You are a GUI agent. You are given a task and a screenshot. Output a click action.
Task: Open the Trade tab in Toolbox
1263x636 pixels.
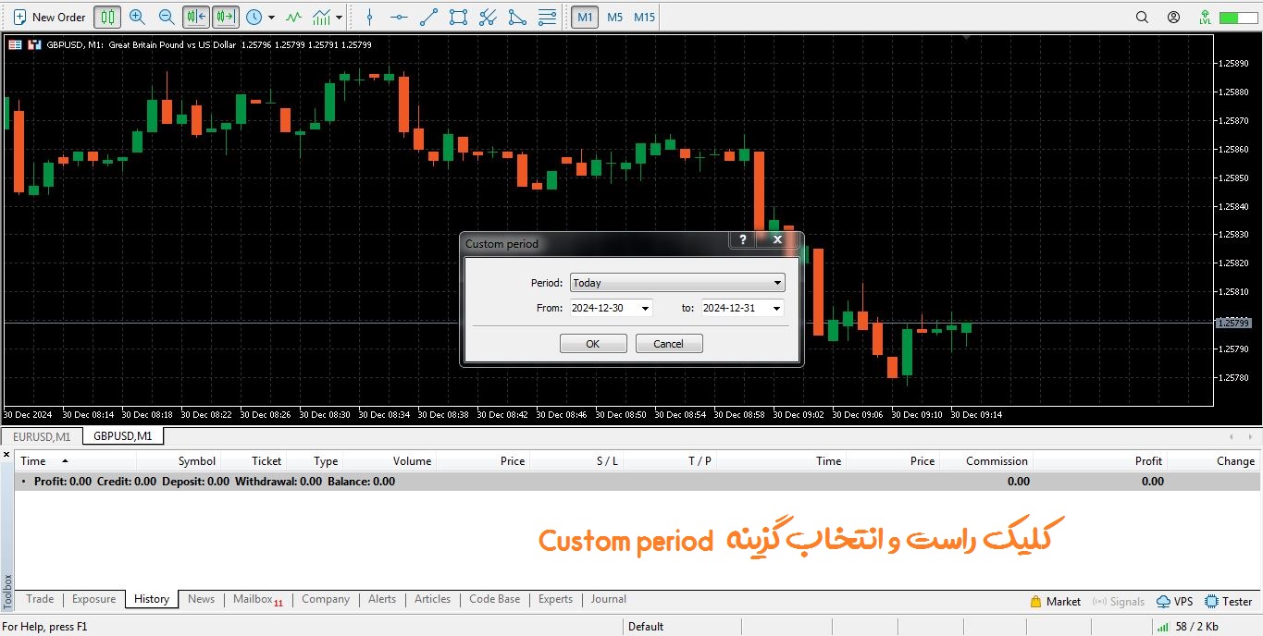click(40, 599)
